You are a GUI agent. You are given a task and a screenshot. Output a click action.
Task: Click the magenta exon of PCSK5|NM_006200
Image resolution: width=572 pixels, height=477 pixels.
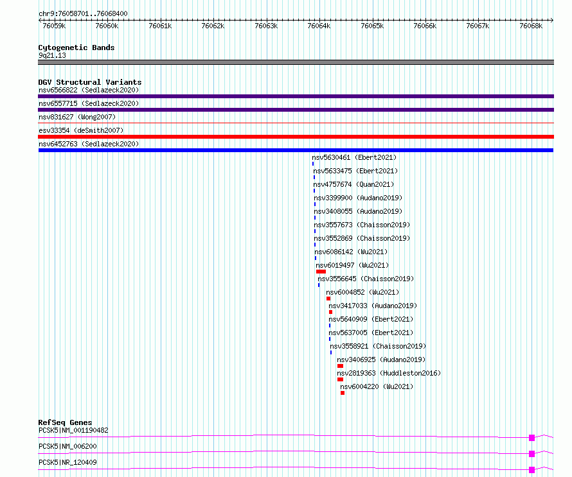click(532, 454)
